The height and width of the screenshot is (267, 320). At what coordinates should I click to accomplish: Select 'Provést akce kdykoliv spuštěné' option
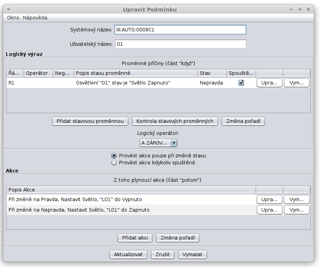click(114, 163)
